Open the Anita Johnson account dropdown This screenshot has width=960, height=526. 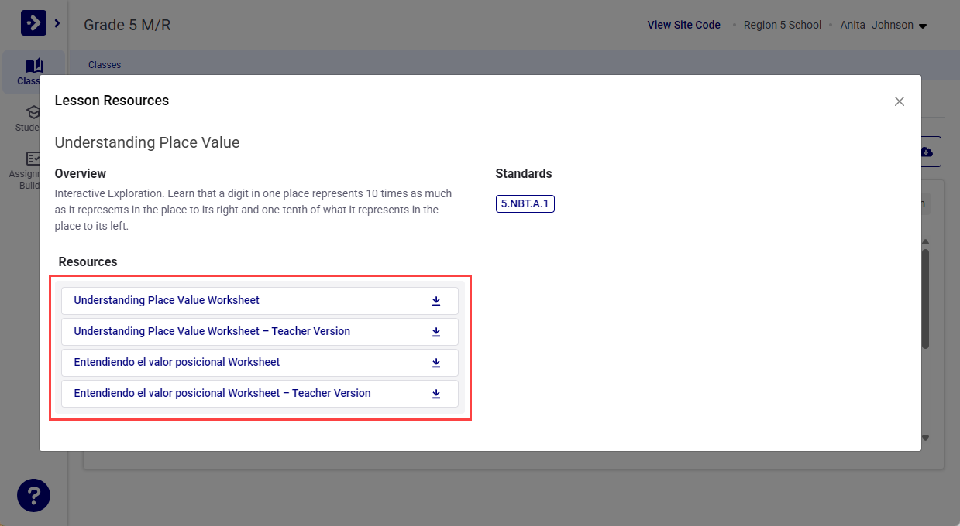(x=922, y=26)
